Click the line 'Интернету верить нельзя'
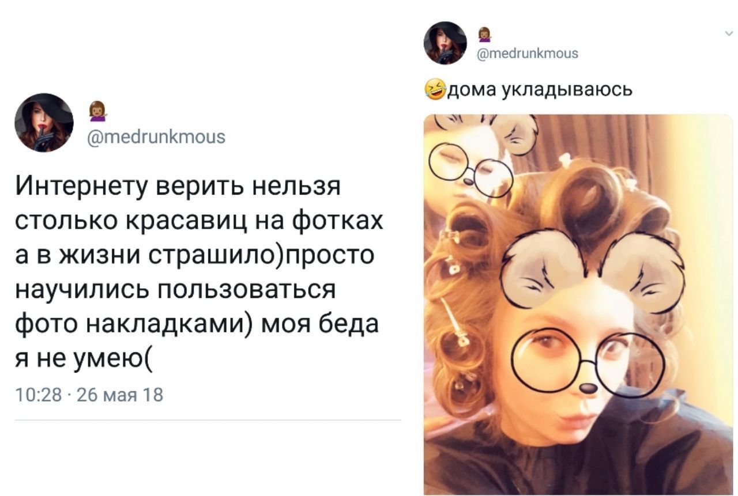 coord(178,188)
